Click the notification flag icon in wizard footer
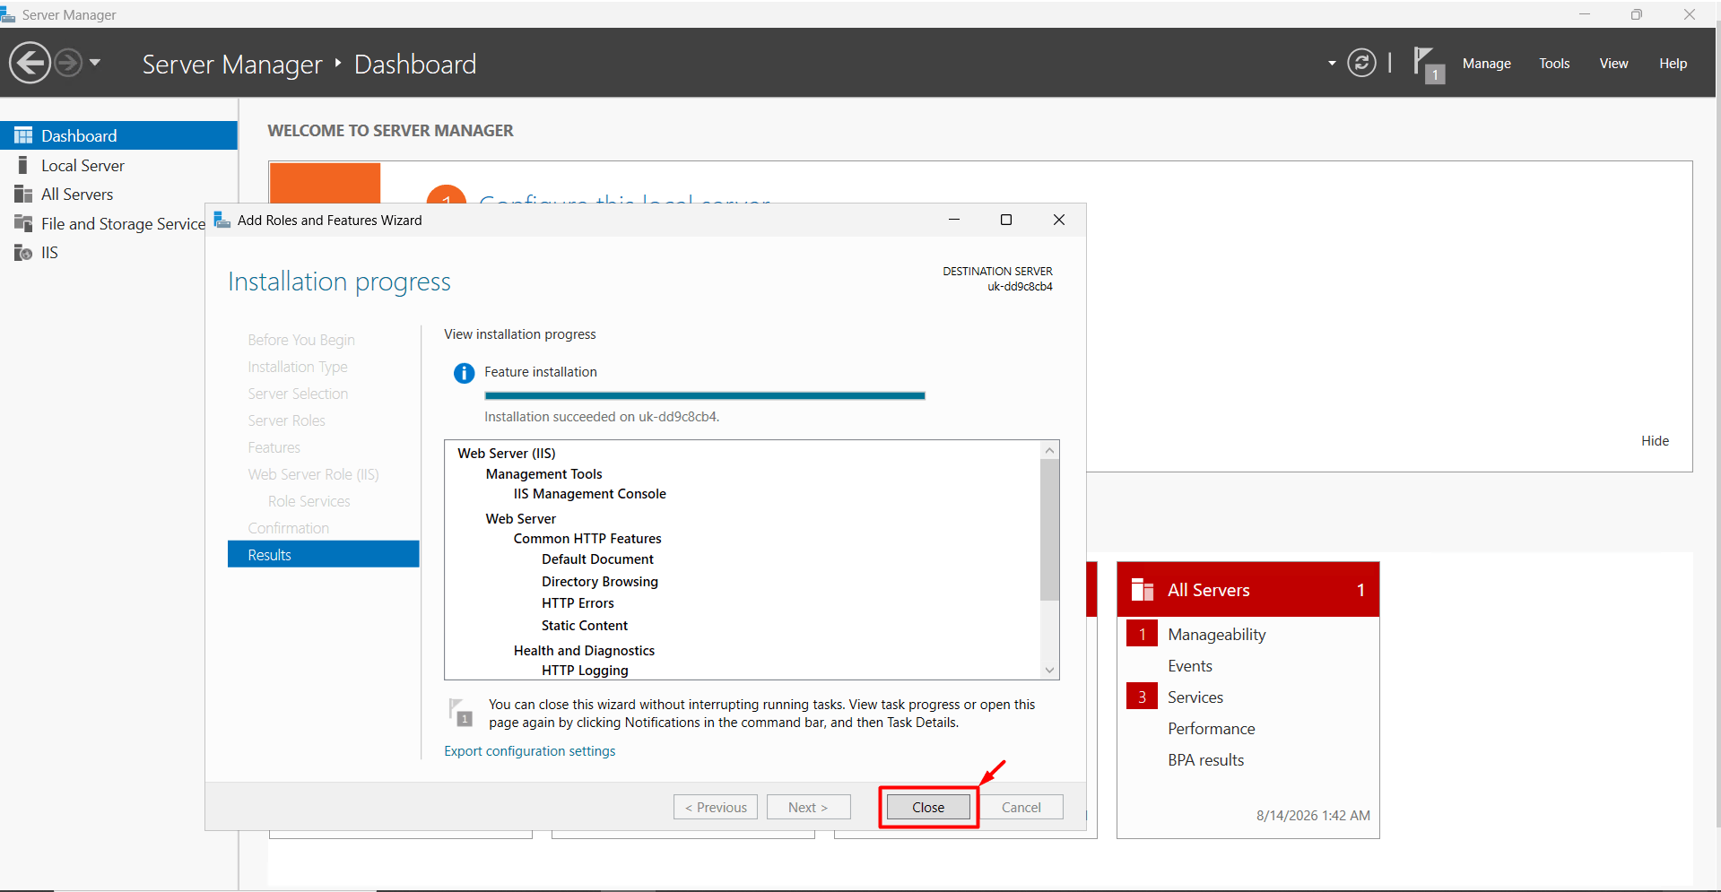The image size is (1721, 892). point(461,713)
